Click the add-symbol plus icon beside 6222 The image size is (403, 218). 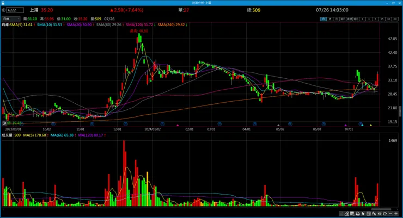coord(3,10)
